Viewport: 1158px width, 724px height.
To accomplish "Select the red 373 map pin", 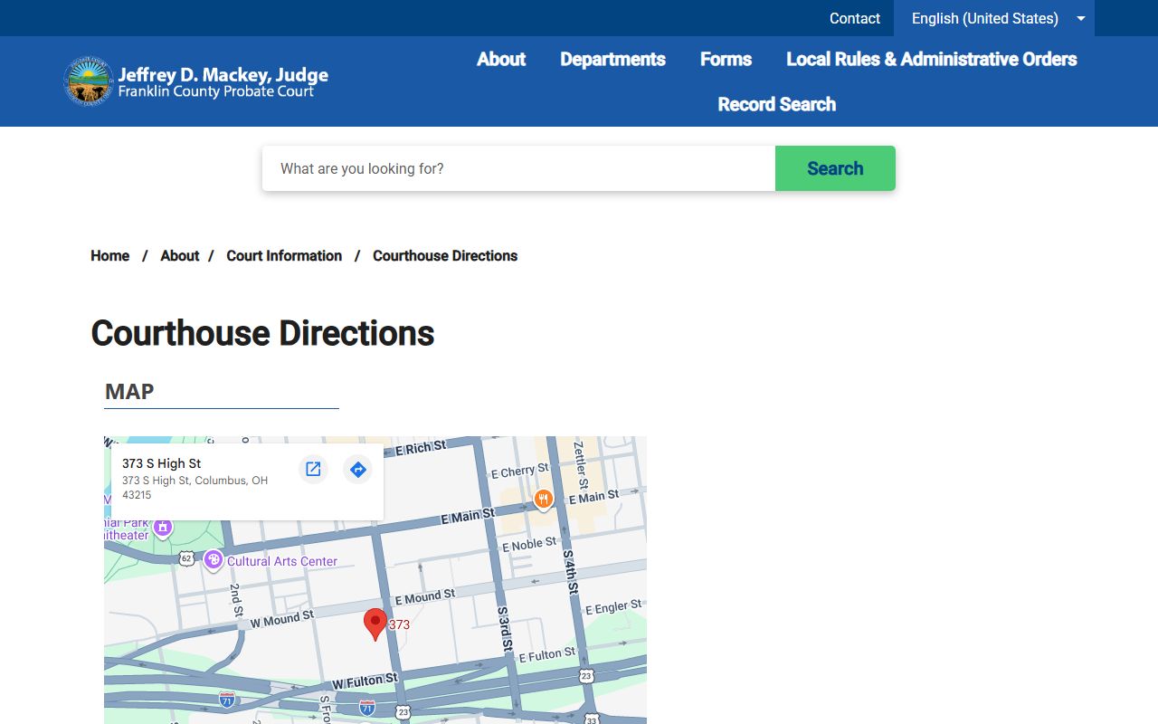I will point(375,624).
